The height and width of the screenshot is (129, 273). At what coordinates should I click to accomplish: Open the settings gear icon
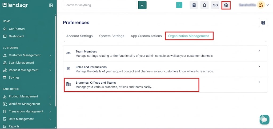[226, 5]
